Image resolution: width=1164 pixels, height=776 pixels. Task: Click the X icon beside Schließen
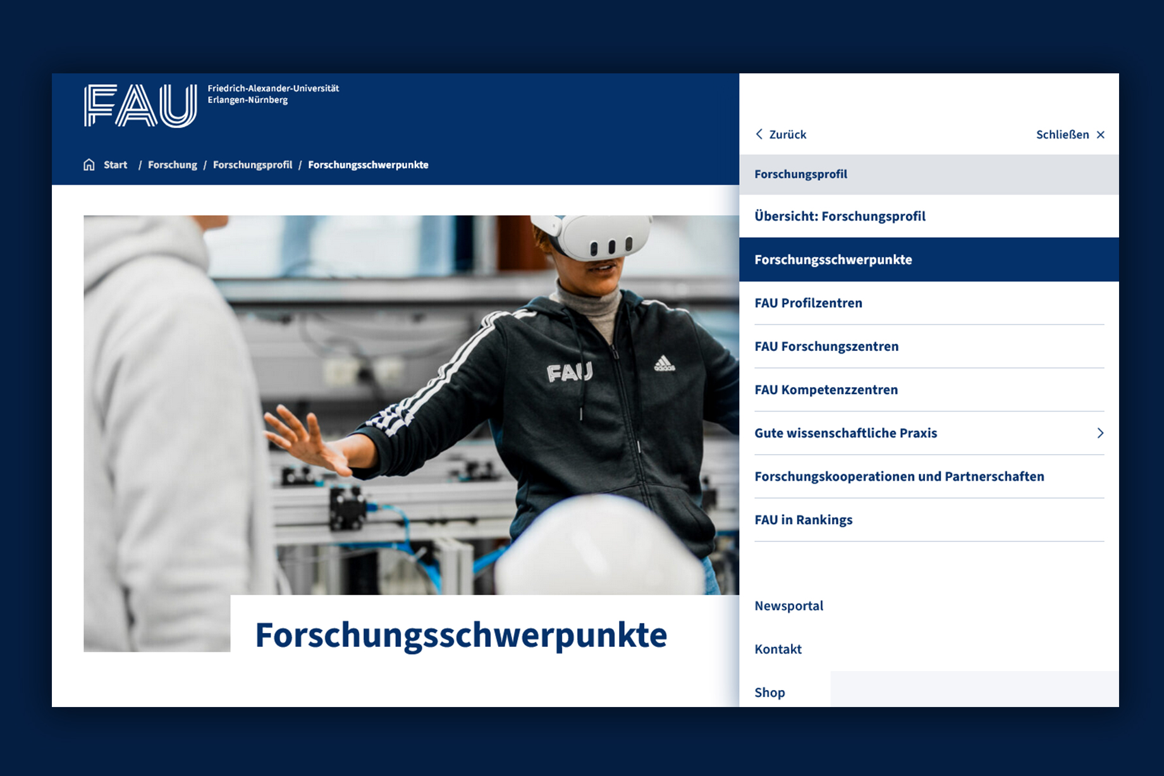click(1101, 135)
